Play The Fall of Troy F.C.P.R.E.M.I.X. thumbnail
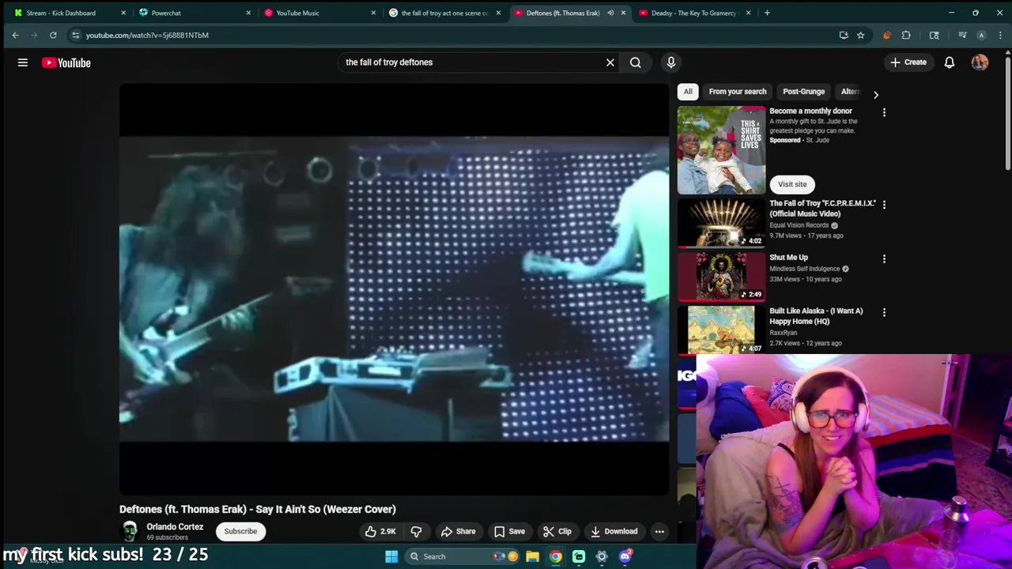 [x=721, y=223]
